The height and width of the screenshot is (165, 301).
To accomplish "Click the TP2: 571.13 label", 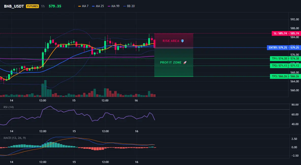I will click(x=279, y=66).
